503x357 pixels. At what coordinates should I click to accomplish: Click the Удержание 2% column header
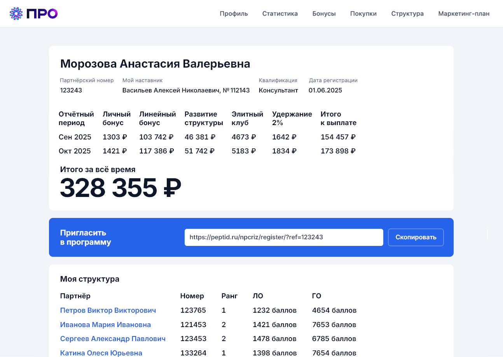pos(292,118)
